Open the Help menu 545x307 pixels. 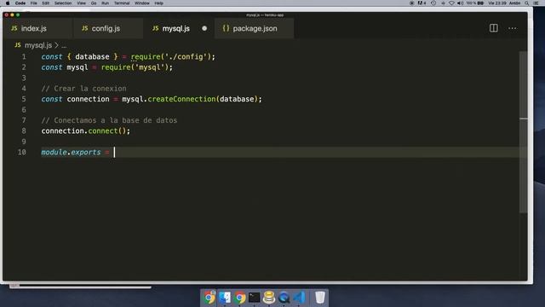[x=159, y=3]
